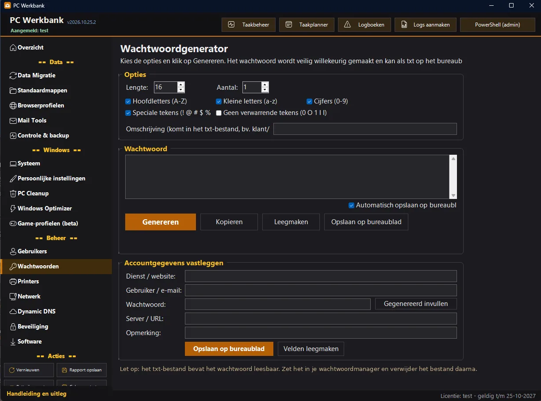Click the Kopieren button
Image resolution: width=541 pixels, height=401 pixels.
coord(229,222)
